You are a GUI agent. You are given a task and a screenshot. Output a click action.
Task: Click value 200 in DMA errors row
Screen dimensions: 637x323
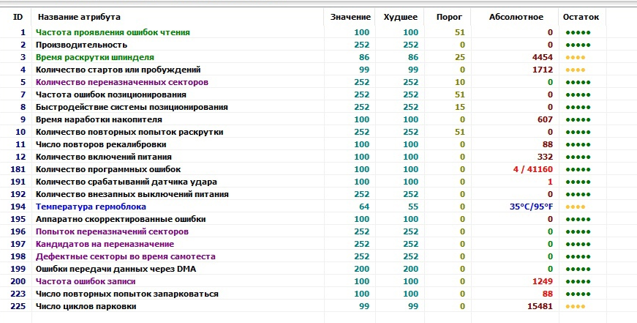point(361,269)
